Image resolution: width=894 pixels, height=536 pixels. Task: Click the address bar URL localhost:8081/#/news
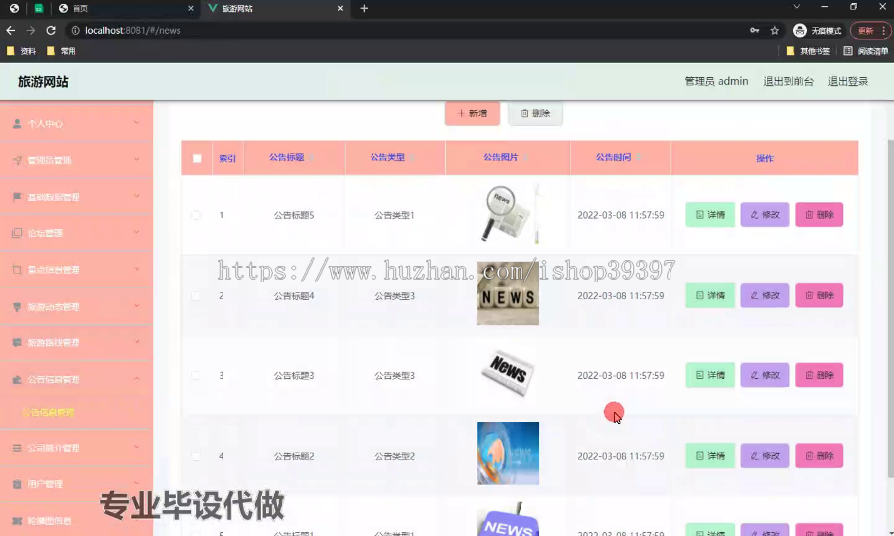(x=133, y=30)
